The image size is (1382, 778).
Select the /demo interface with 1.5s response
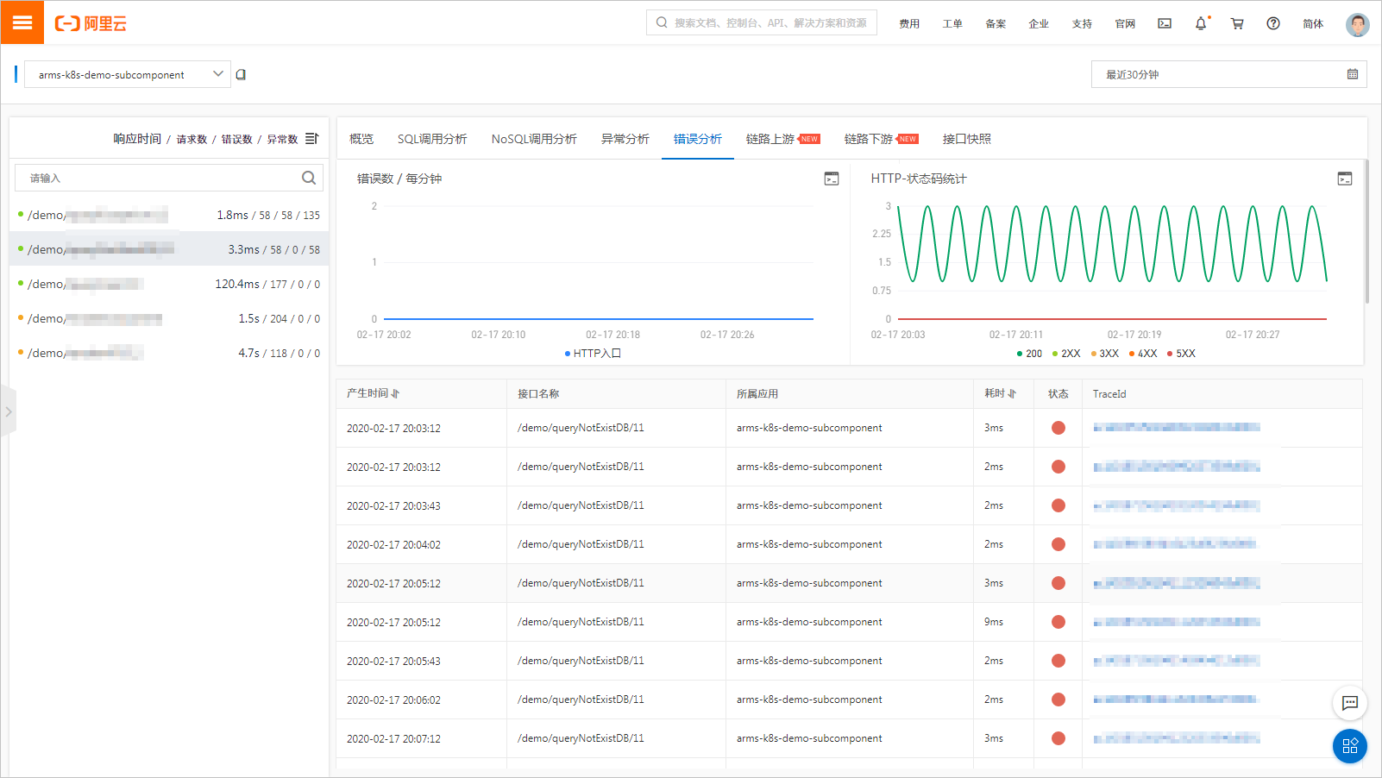[169, 318]
